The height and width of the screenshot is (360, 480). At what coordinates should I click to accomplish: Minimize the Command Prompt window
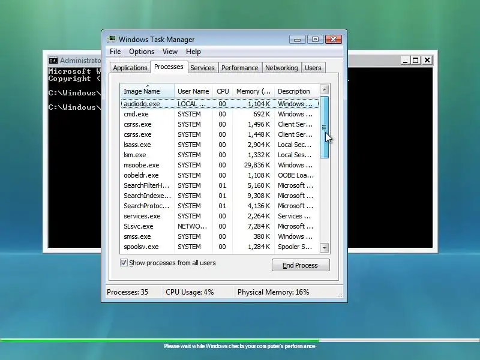pyautogui.click(x=406, y=61)
